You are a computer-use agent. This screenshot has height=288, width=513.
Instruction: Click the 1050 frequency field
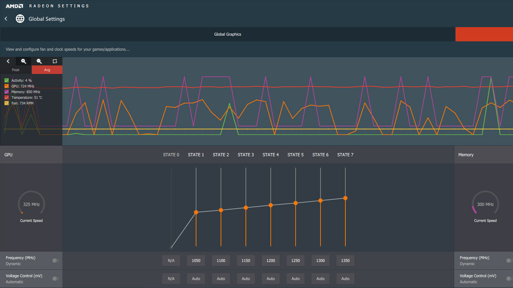(196, 261)
